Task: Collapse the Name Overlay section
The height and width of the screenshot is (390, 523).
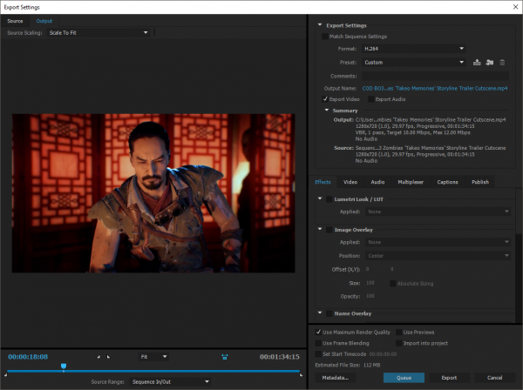Action: (320, 313)
